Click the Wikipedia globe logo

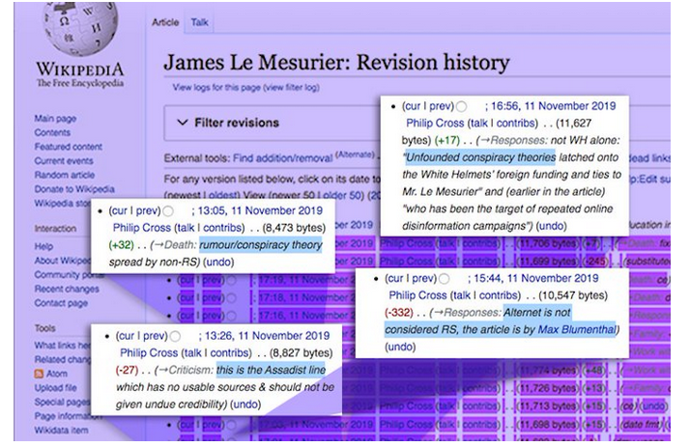(x=80, y=28)
